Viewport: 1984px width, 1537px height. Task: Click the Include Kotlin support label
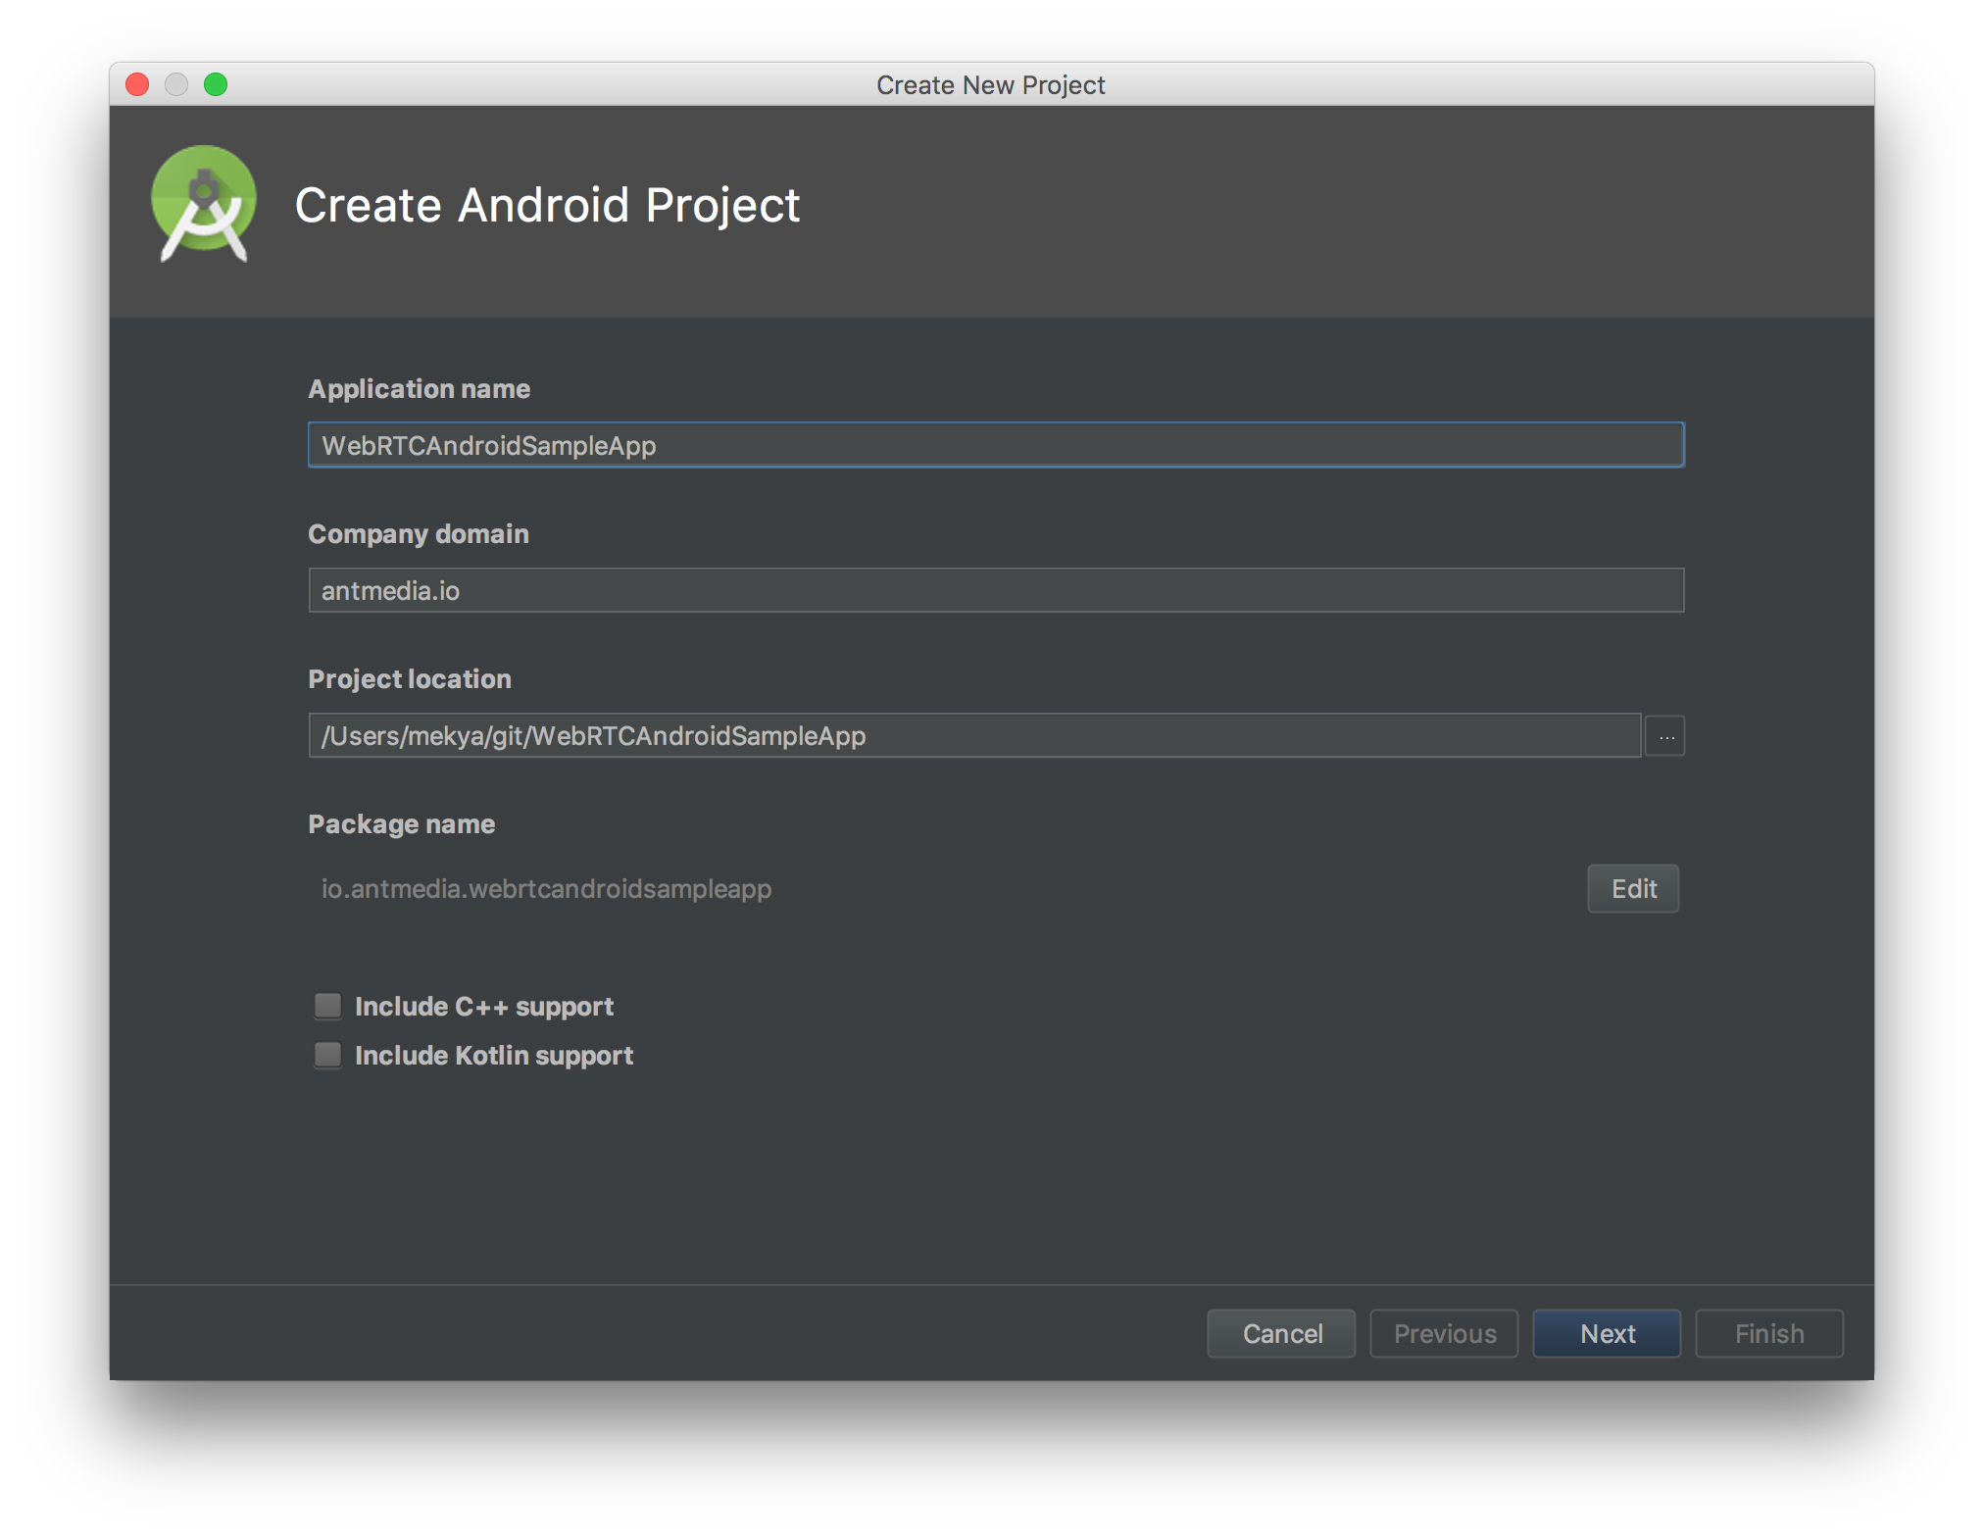494,1056
